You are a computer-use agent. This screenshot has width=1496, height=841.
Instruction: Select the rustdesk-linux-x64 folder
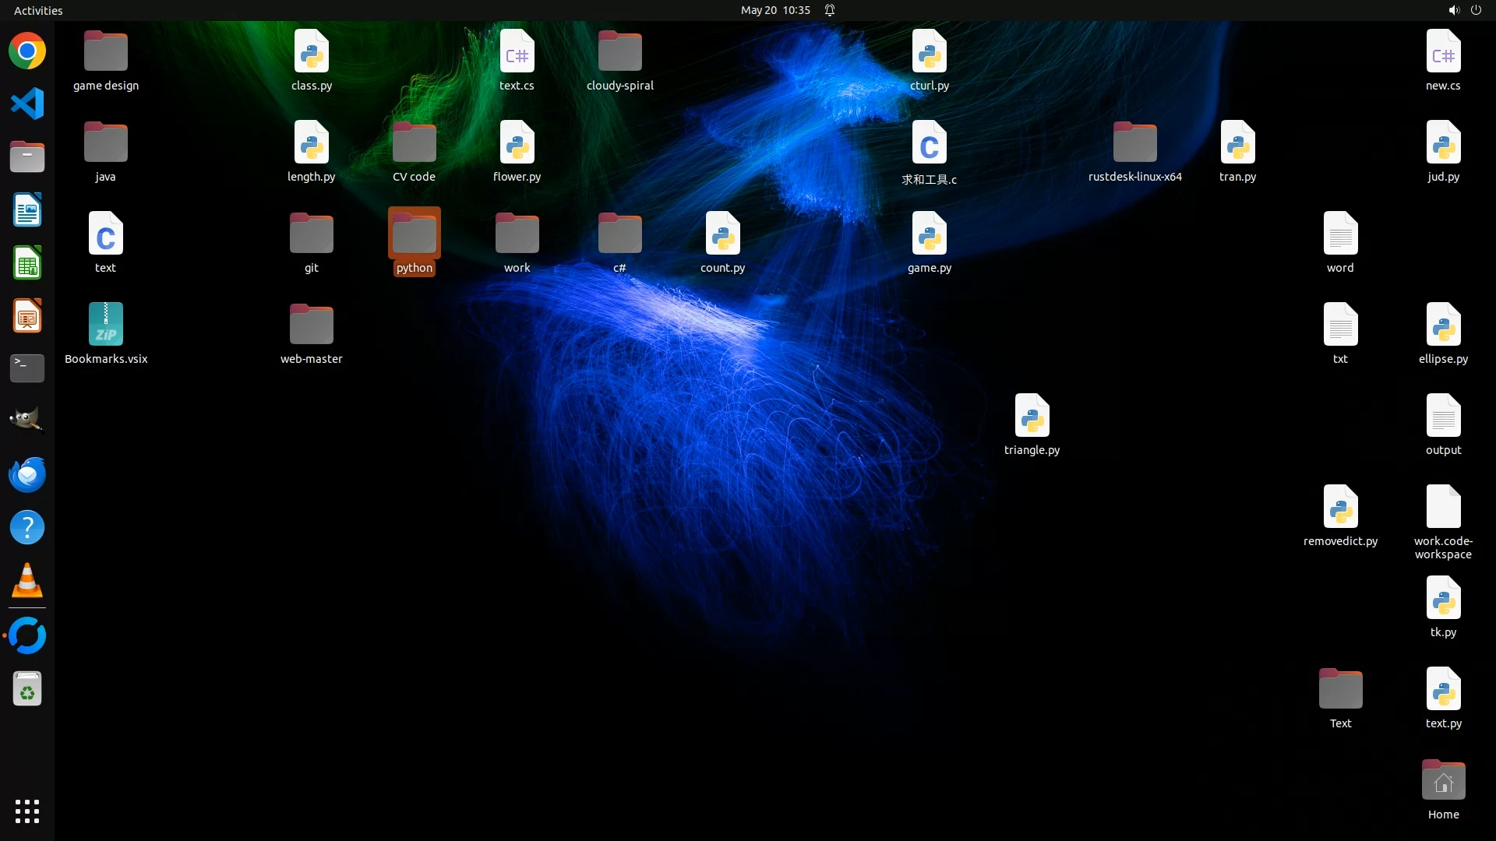1134,143
